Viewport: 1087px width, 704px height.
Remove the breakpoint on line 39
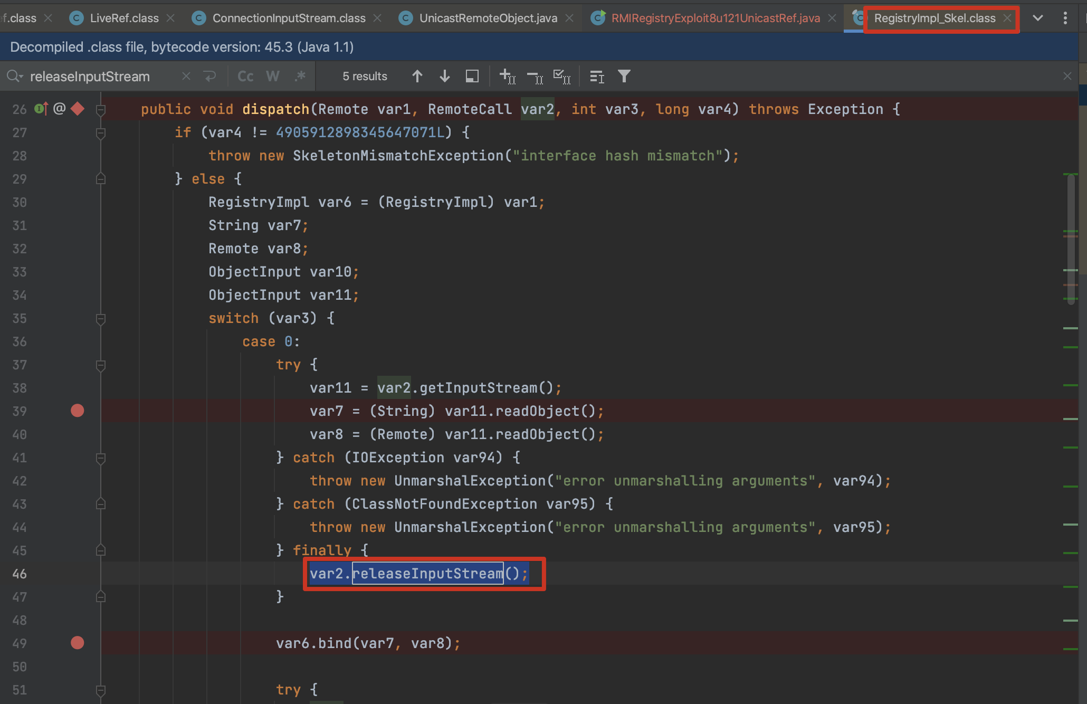tap(78, 411)
